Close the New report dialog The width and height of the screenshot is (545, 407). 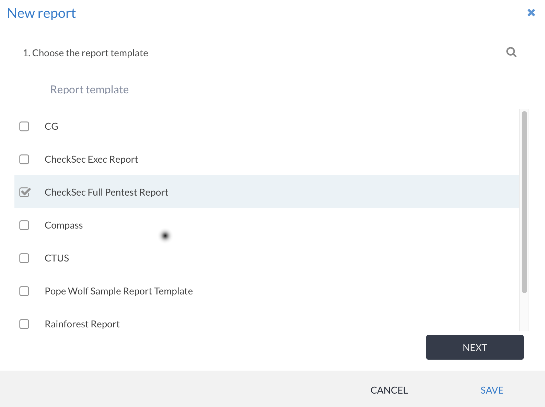coord(531,13)
